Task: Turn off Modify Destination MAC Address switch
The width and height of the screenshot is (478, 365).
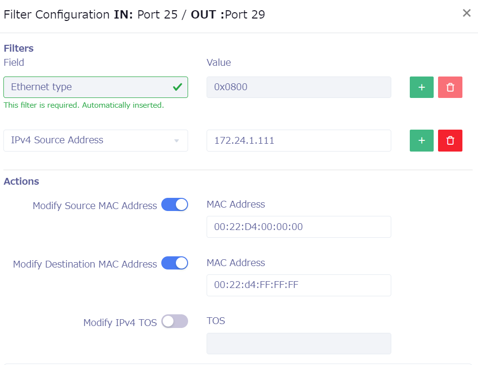Action: [174, 263]
